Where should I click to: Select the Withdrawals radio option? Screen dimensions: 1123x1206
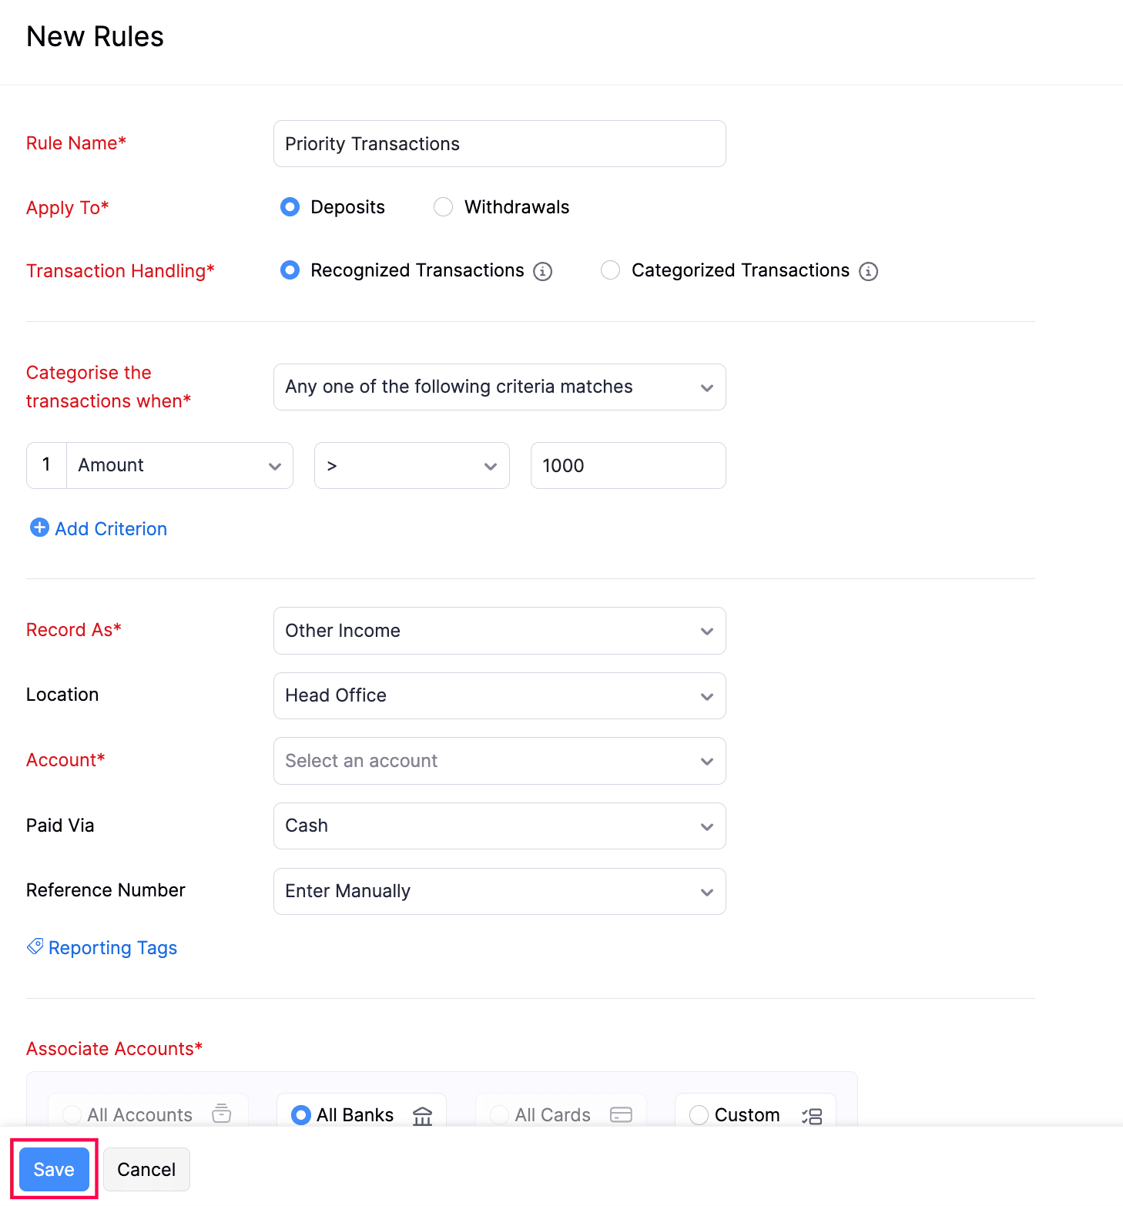pyautogui.click(x=444, y=207)
